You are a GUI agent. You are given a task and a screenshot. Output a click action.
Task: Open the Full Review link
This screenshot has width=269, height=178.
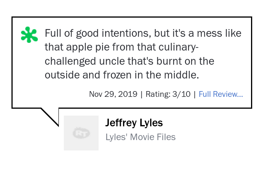coord(220,94)
